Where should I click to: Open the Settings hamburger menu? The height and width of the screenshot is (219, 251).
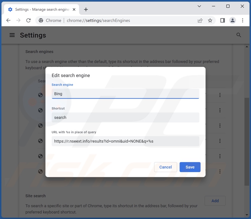click(x=12, y=35)
